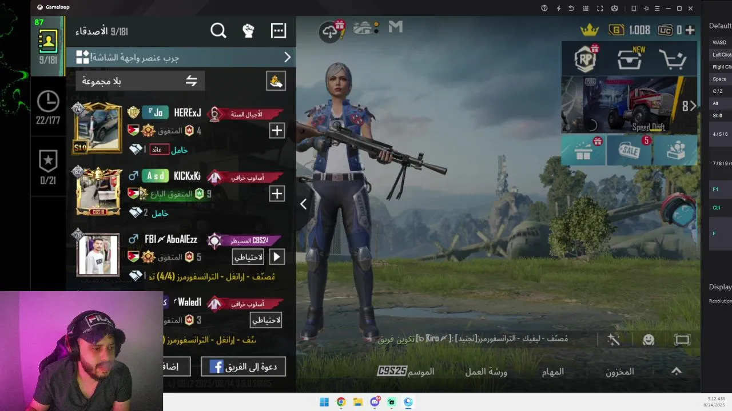Expand bottom menu with up arrow
This screenshot has height=411, width=732.
point(677,371)
